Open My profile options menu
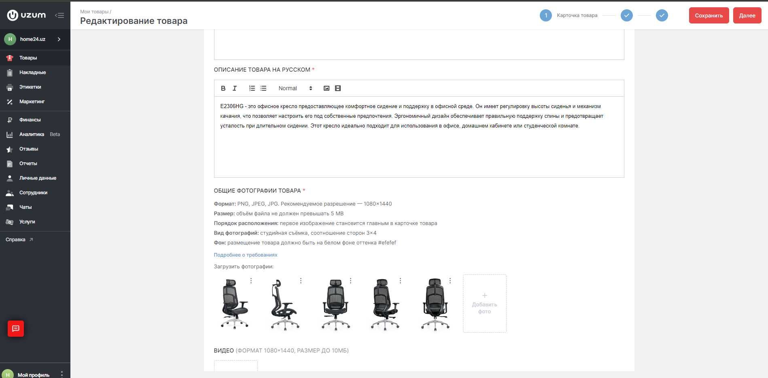The width and height of the screenshot is (768, 378). tap(62, 374)
